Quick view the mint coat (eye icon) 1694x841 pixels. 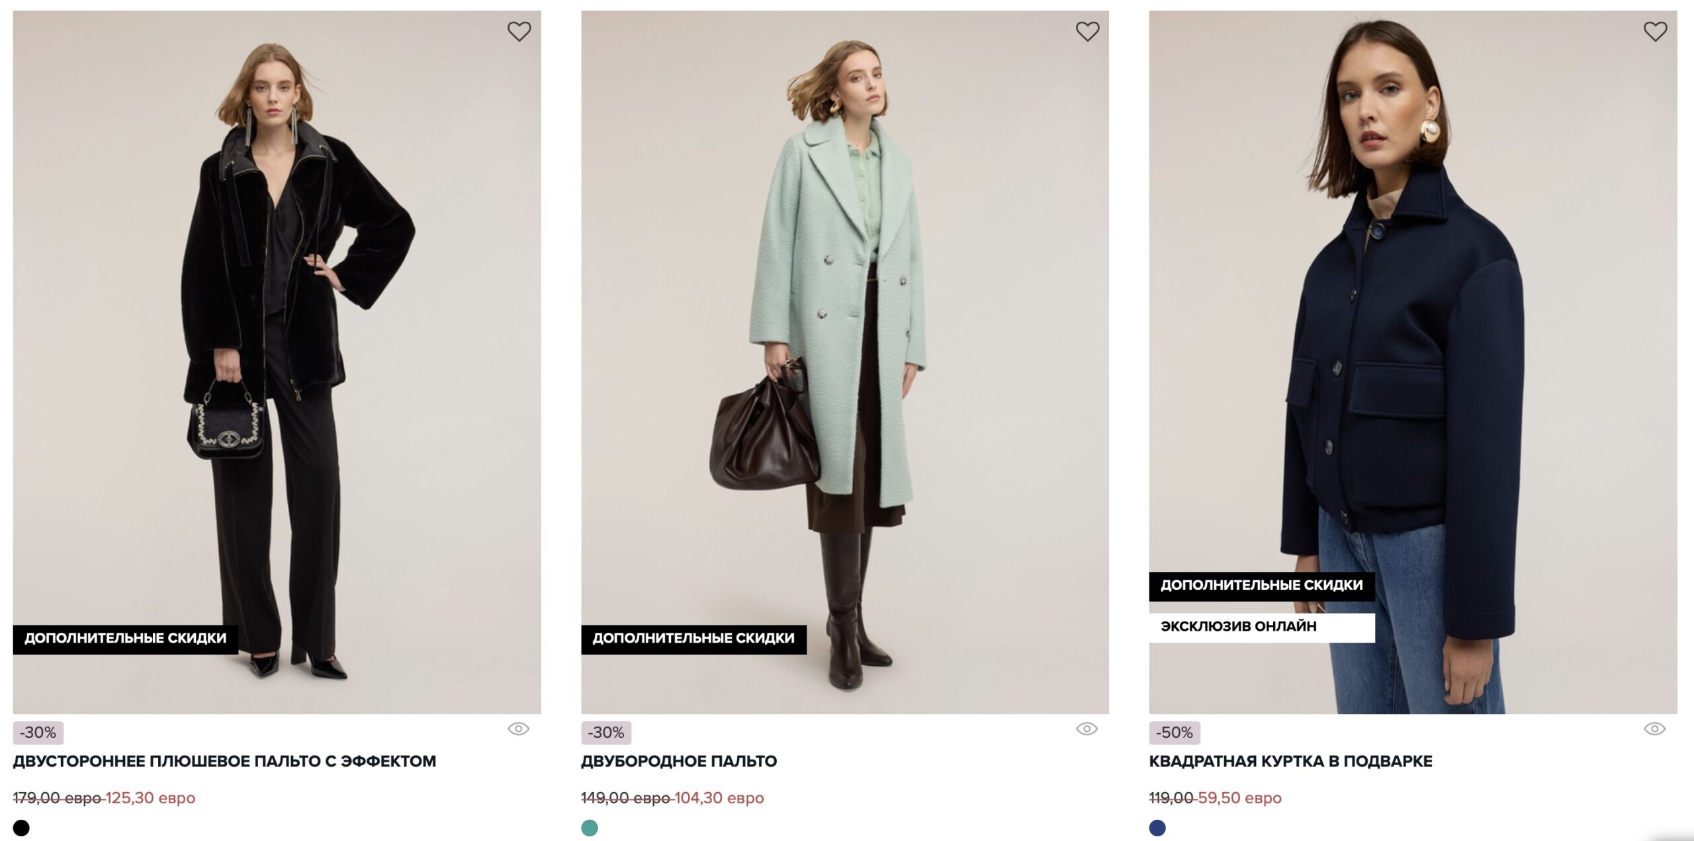point(1087,729)
